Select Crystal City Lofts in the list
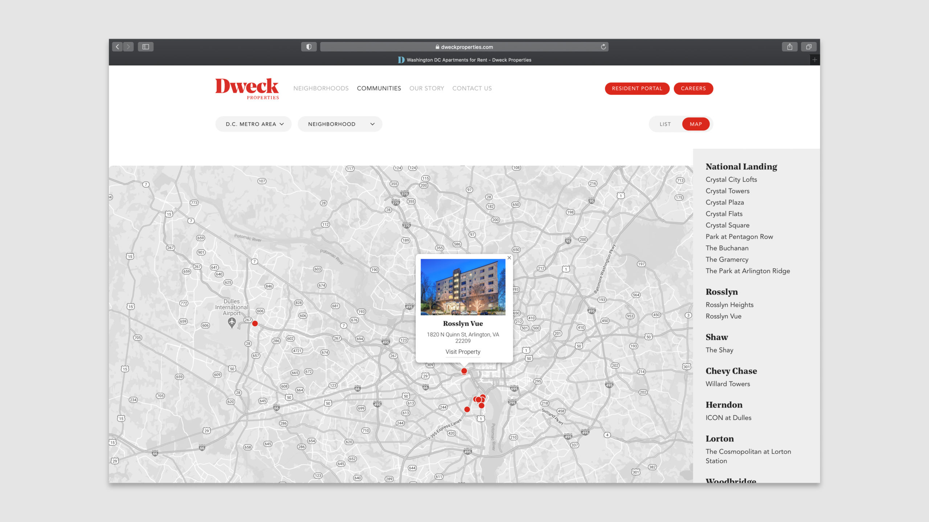Viewport: 929px width, 522px height. 731,179
